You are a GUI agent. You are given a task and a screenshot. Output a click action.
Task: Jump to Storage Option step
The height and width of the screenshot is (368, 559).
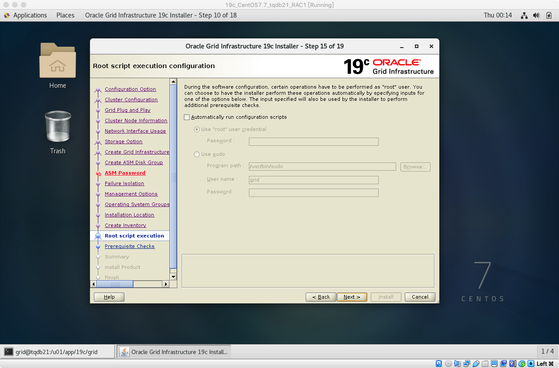click(x=124, y=141)
